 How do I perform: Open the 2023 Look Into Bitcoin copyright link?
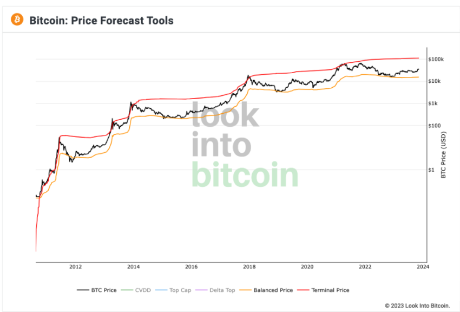(x=417, y=305)
